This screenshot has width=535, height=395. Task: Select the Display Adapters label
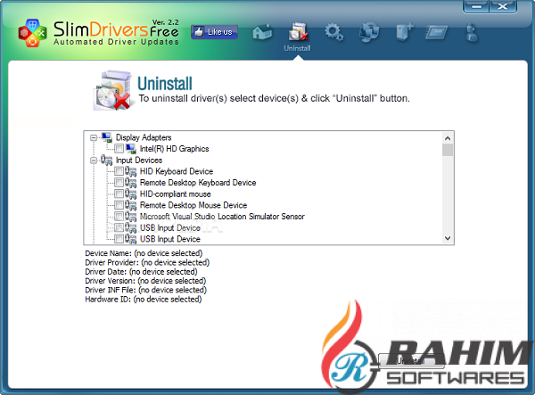tap(144, 137)
